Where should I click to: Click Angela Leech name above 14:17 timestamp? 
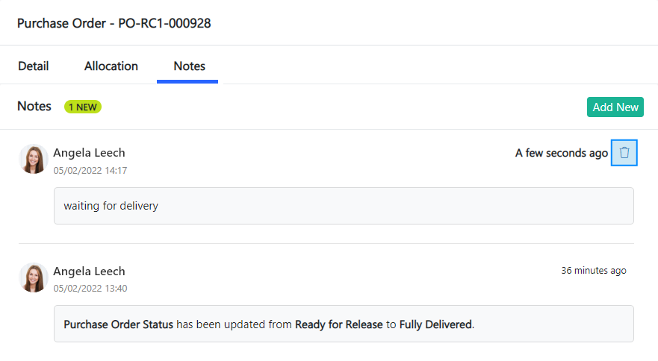point(89,152)
